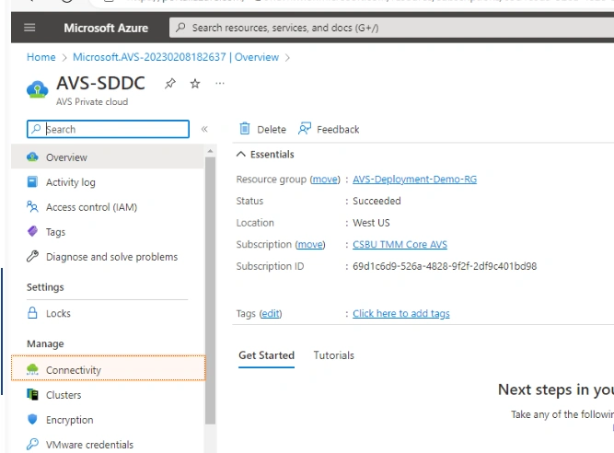Open the more options ellipsis beside AVS-SDDC

click(220, 84)
